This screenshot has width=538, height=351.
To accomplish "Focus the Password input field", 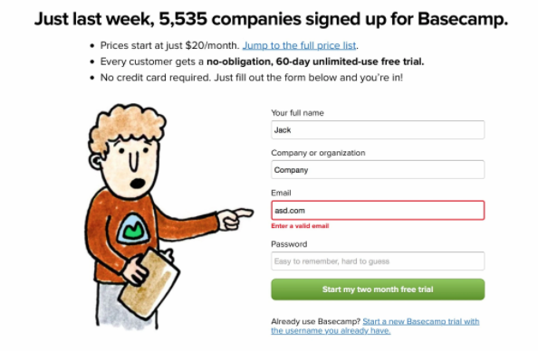I will [378, 261].
